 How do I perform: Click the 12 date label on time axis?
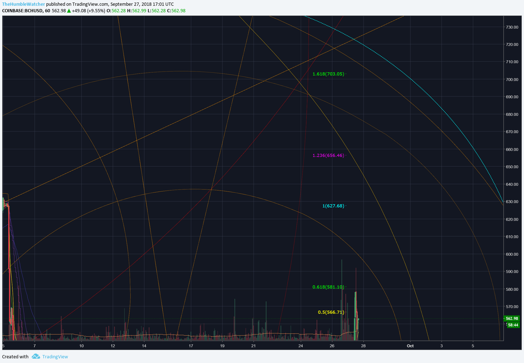(113, 346)
